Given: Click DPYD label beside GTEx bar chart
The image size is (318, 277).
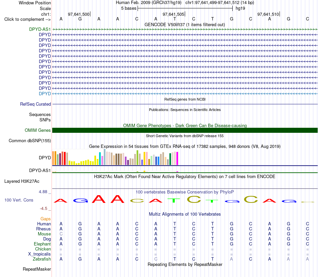Looking at the screenshot, I should (x=45, y=158).
